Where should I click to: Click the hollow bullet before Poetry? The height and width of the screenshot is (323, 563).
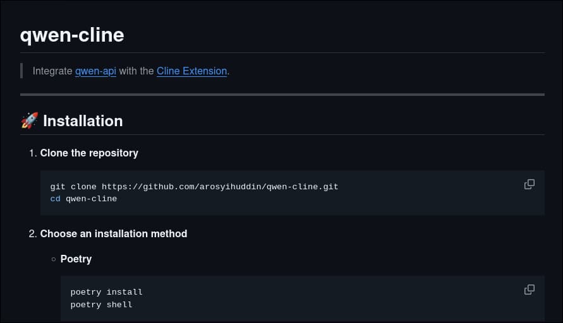click(54, 259)
